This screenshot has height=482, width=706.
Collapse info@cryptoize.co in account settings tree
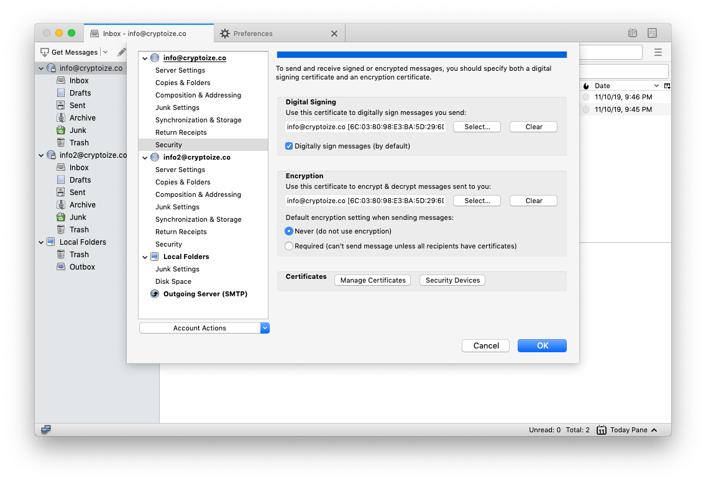click(x=145, y=58)
